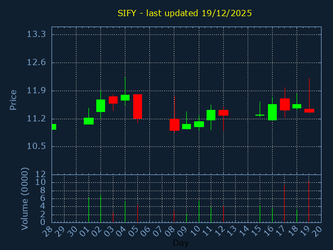Viewport: 333px width, 250px height.
Task: Click the tall red volume bar for day 17
Action: click(285, 204)
